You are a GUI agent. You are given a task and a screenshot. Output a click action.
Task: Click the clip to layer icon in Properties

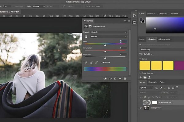[x=105, y=78]
